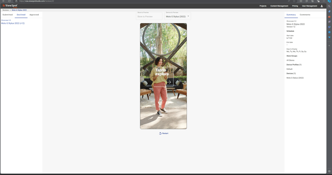Select Moto G Stylus 2022 (v12) review
Viewport: 332px width, 175px height.
click(x=13, y=23)
